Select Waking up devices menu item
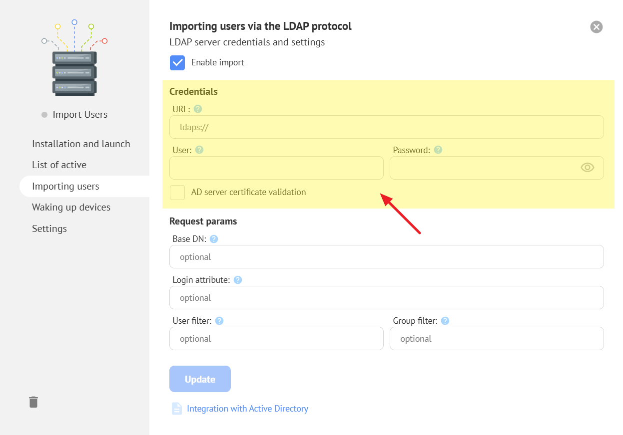Image resolution: width=623 pixels, height=435 pixels. point(71,207)
